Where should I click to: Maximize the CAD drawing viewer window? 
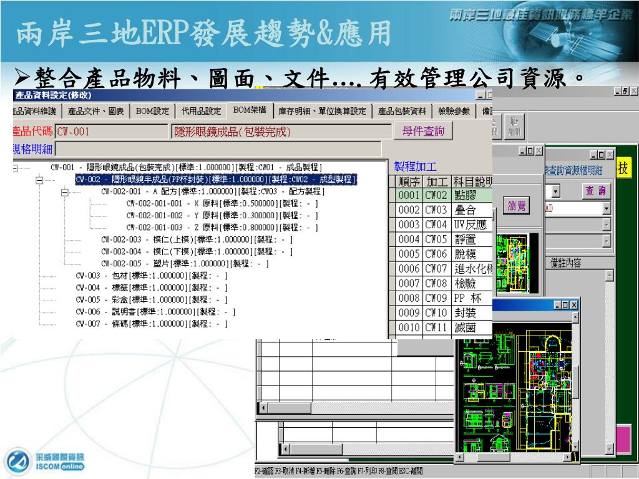pyautogui.click(x=565, y=304)
